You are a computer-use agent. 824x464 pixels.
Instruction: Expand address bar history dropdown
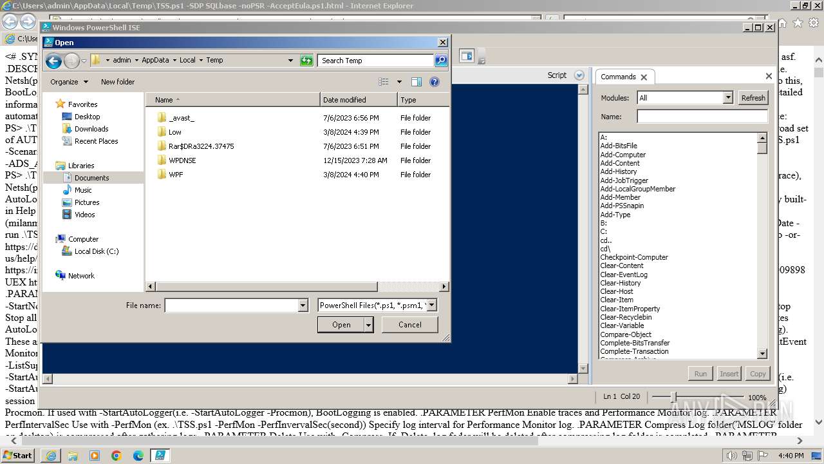point(290,61)
